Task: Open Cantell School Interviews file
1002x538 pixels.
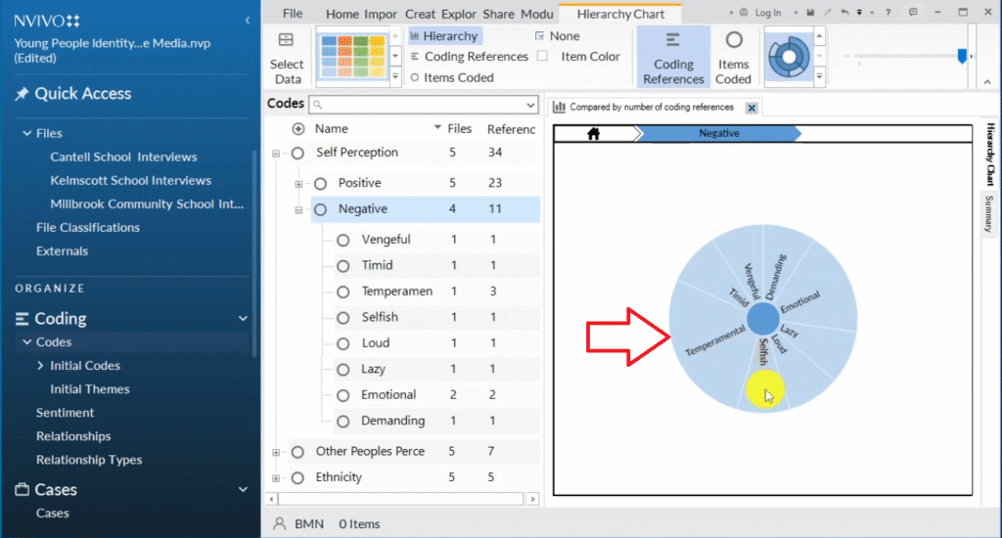Action: [123, 157]
